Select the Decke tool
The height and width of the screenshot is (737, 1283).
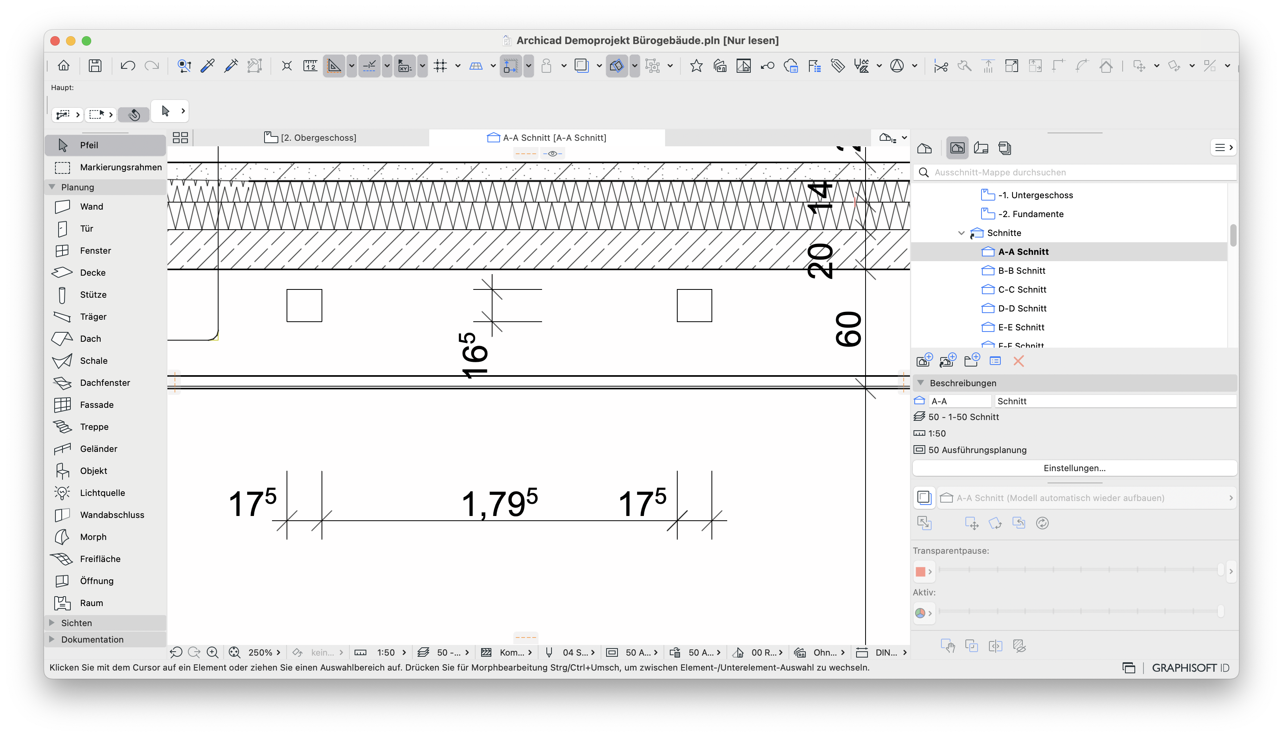tap(105, 273)
